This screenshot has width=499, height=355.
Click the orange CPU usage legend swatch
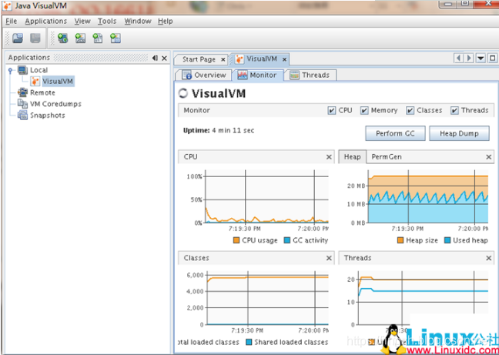pyautogui.click(x=236, y=240)
